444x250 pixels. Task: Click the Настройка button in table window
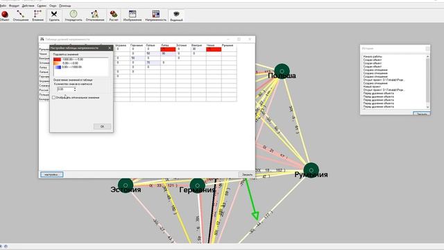tap(52, 174)
